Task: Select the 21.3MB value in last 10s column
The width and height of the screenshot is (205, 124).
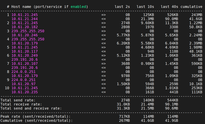Action: point(147,19)
